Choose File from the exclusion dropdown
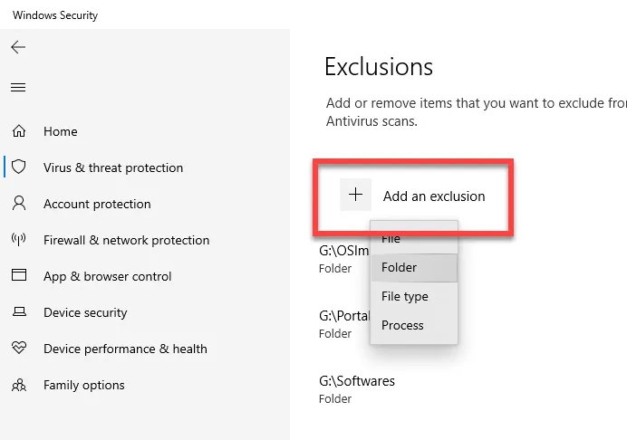 pyautogui.click(x=414, y=239)
